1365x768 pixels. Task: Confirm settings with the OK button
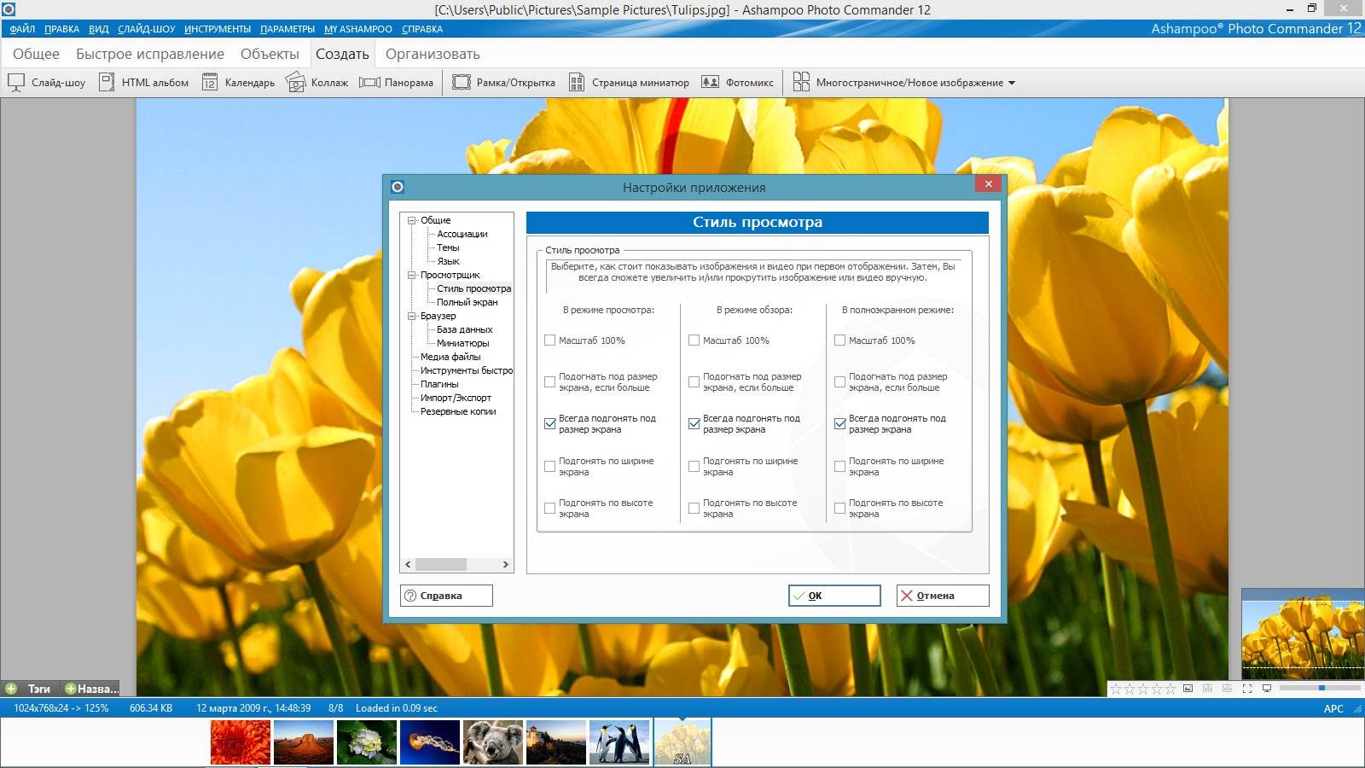(834, 596)
